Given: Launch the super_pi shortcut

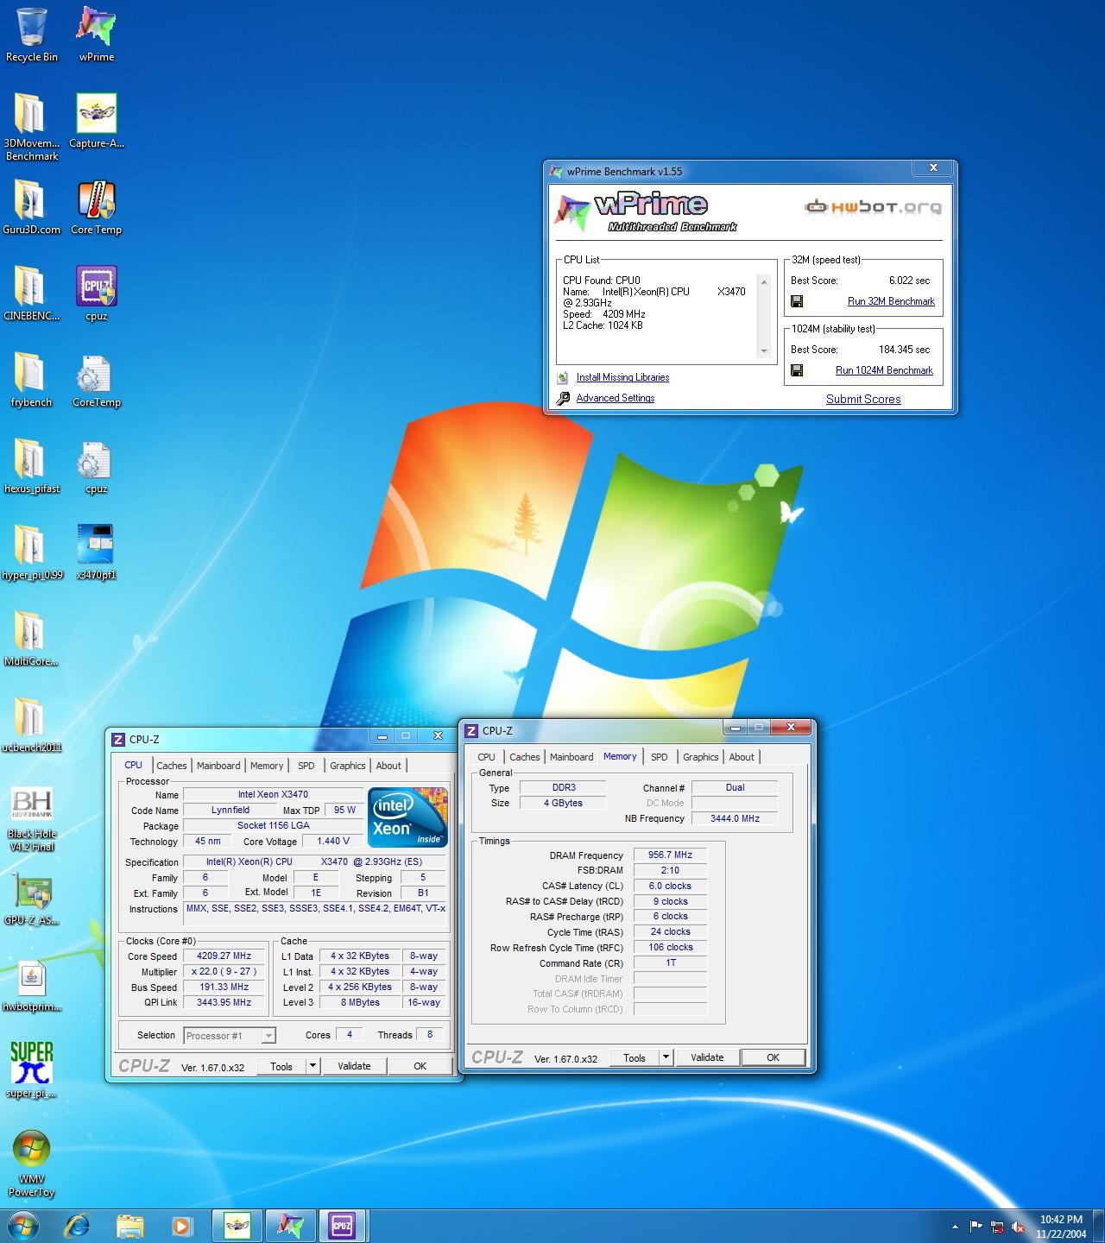Looking at the screenshot, I should pos(31,1070).
